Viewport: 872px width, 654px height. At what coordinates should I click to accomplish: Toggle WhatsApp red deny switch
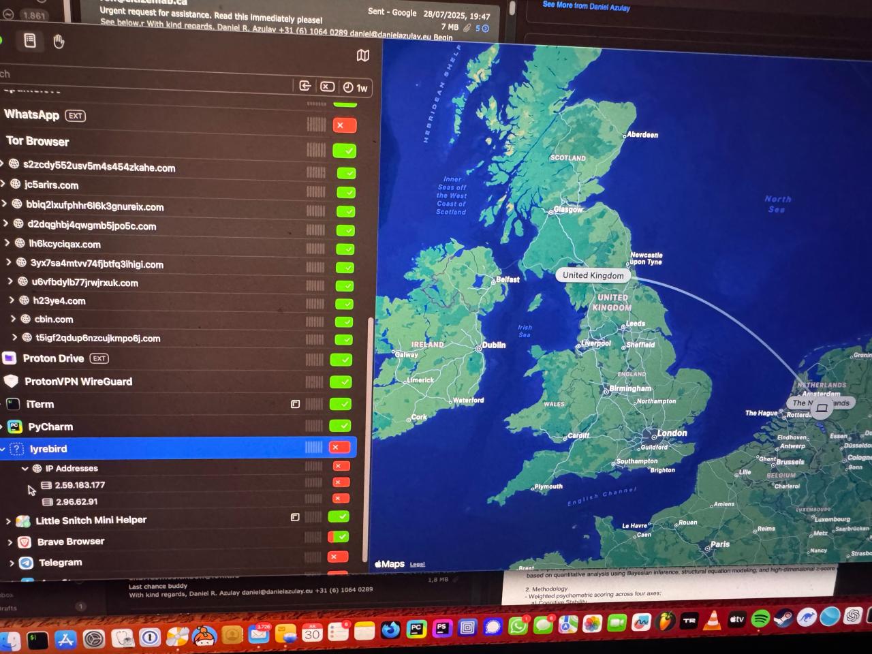[x=344, y=125]
